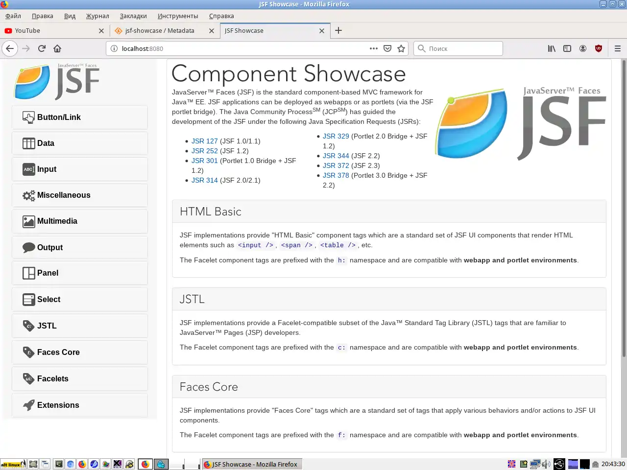627x470 pixels.
Task: Open the Firefox account icon
Action: (x=583, y=48)
